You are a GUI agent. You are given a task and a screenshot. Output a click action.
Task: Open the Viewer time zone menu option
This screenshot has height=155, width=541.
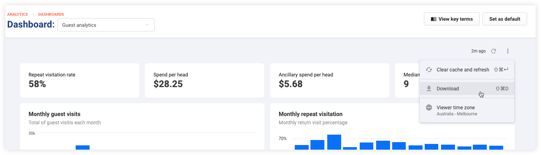click(467, 110)
